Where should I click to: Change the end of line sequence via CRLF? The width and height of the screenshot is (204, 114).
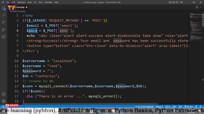tap(174, 106)
